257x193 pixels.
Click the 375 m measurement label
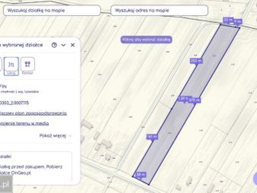coord(195,100)
